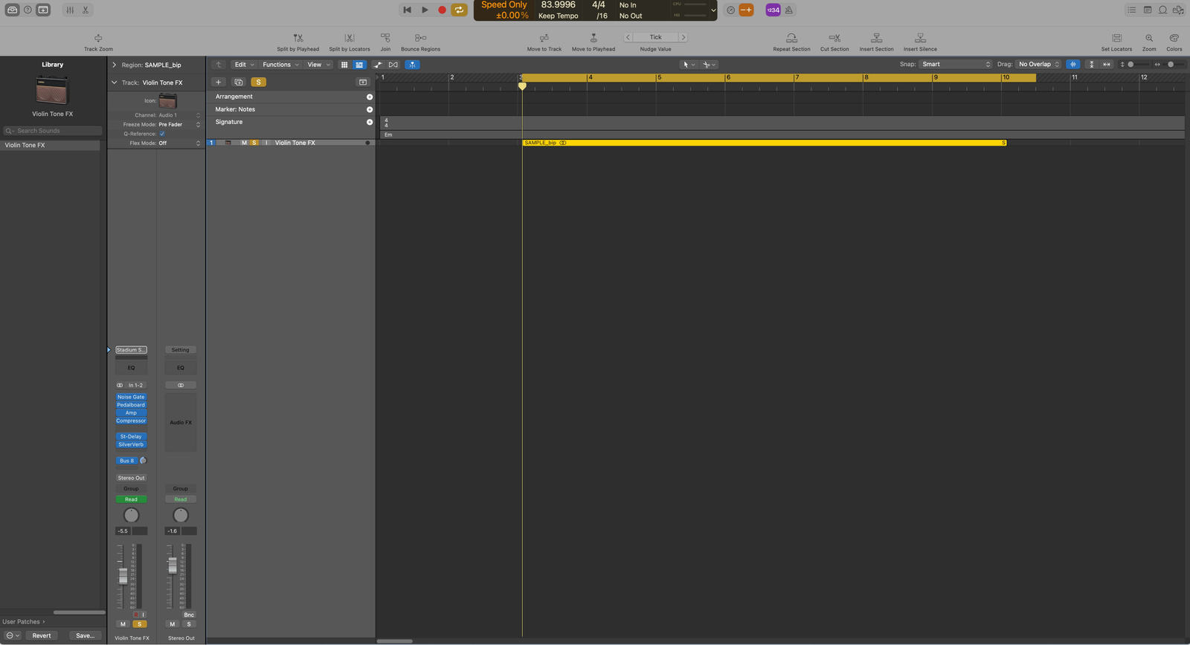Screen dimensions: 1190x645
Task: Click the Save... button in Library
Action: pos(85,635)
